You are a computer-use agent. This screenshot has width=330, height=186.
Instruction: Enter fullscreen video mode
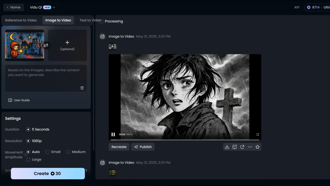(258, 134)
